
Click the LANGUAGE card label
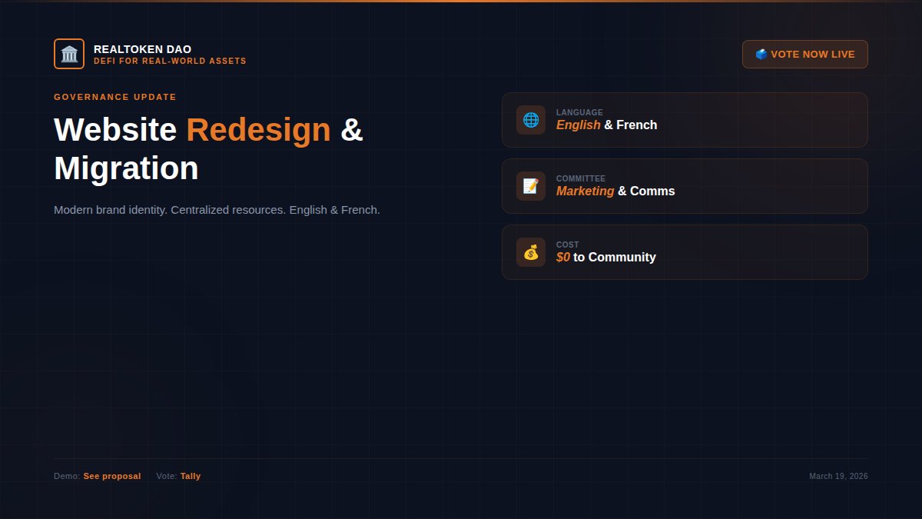[579, 112]
